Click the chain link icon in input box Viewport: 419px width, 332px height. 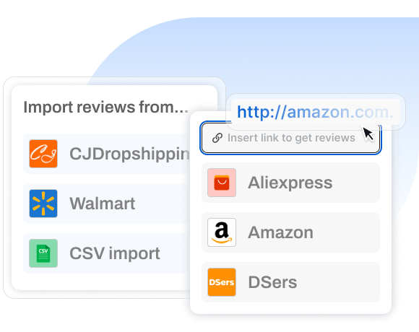tap(217, 138)
